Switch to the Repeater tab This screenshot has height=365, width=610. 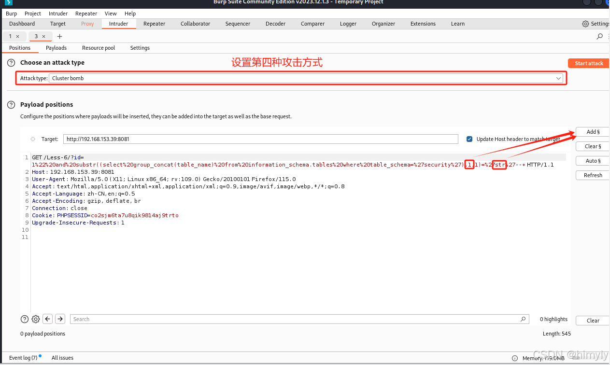pos(155,24)
